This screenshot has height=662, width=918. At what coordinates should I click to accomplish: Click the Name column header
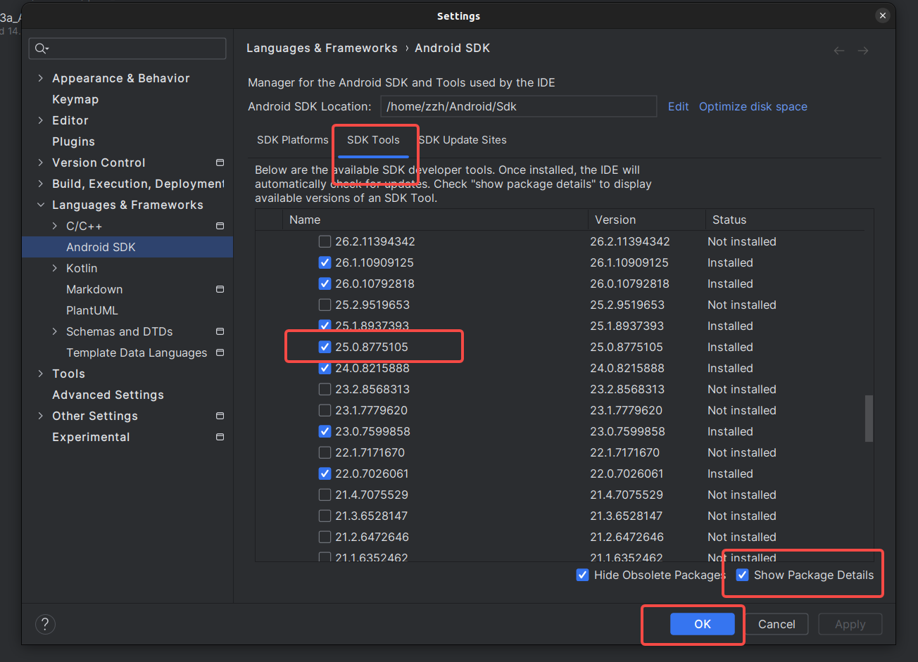435,219
